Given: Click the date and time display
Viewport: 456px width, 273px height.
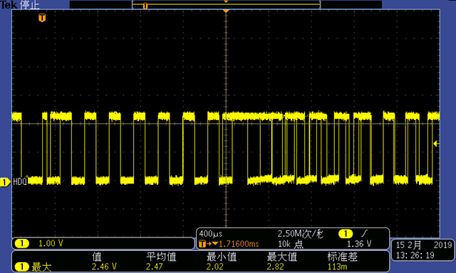Looking at the screenshot, I should click(x=423, y=250).
